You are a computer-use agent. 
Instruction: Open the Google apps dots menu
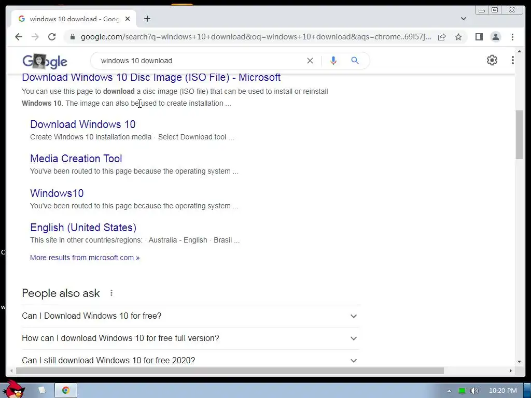[x=512, y=60]
